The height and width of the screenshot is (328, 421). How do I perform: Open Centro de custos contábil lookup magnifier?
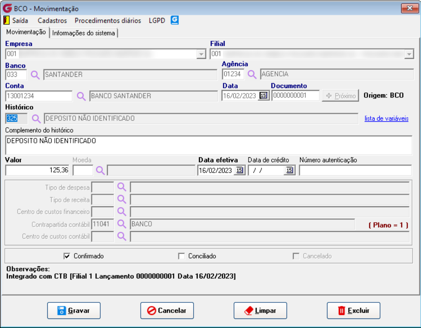coord(122,236)
